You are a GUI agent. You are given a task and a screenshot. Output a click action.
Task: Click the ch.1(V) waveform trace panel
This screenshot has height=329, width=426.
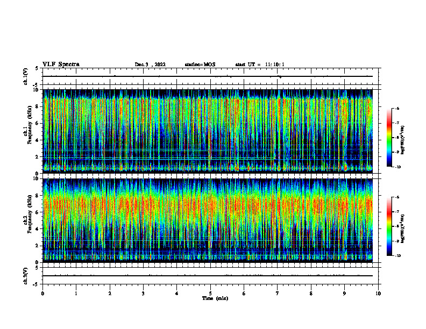210,76
